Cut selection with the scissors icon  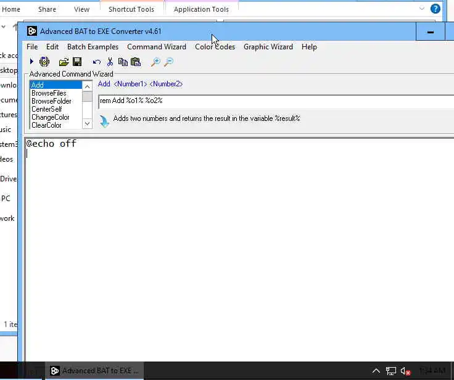click(x=110, y=62)
